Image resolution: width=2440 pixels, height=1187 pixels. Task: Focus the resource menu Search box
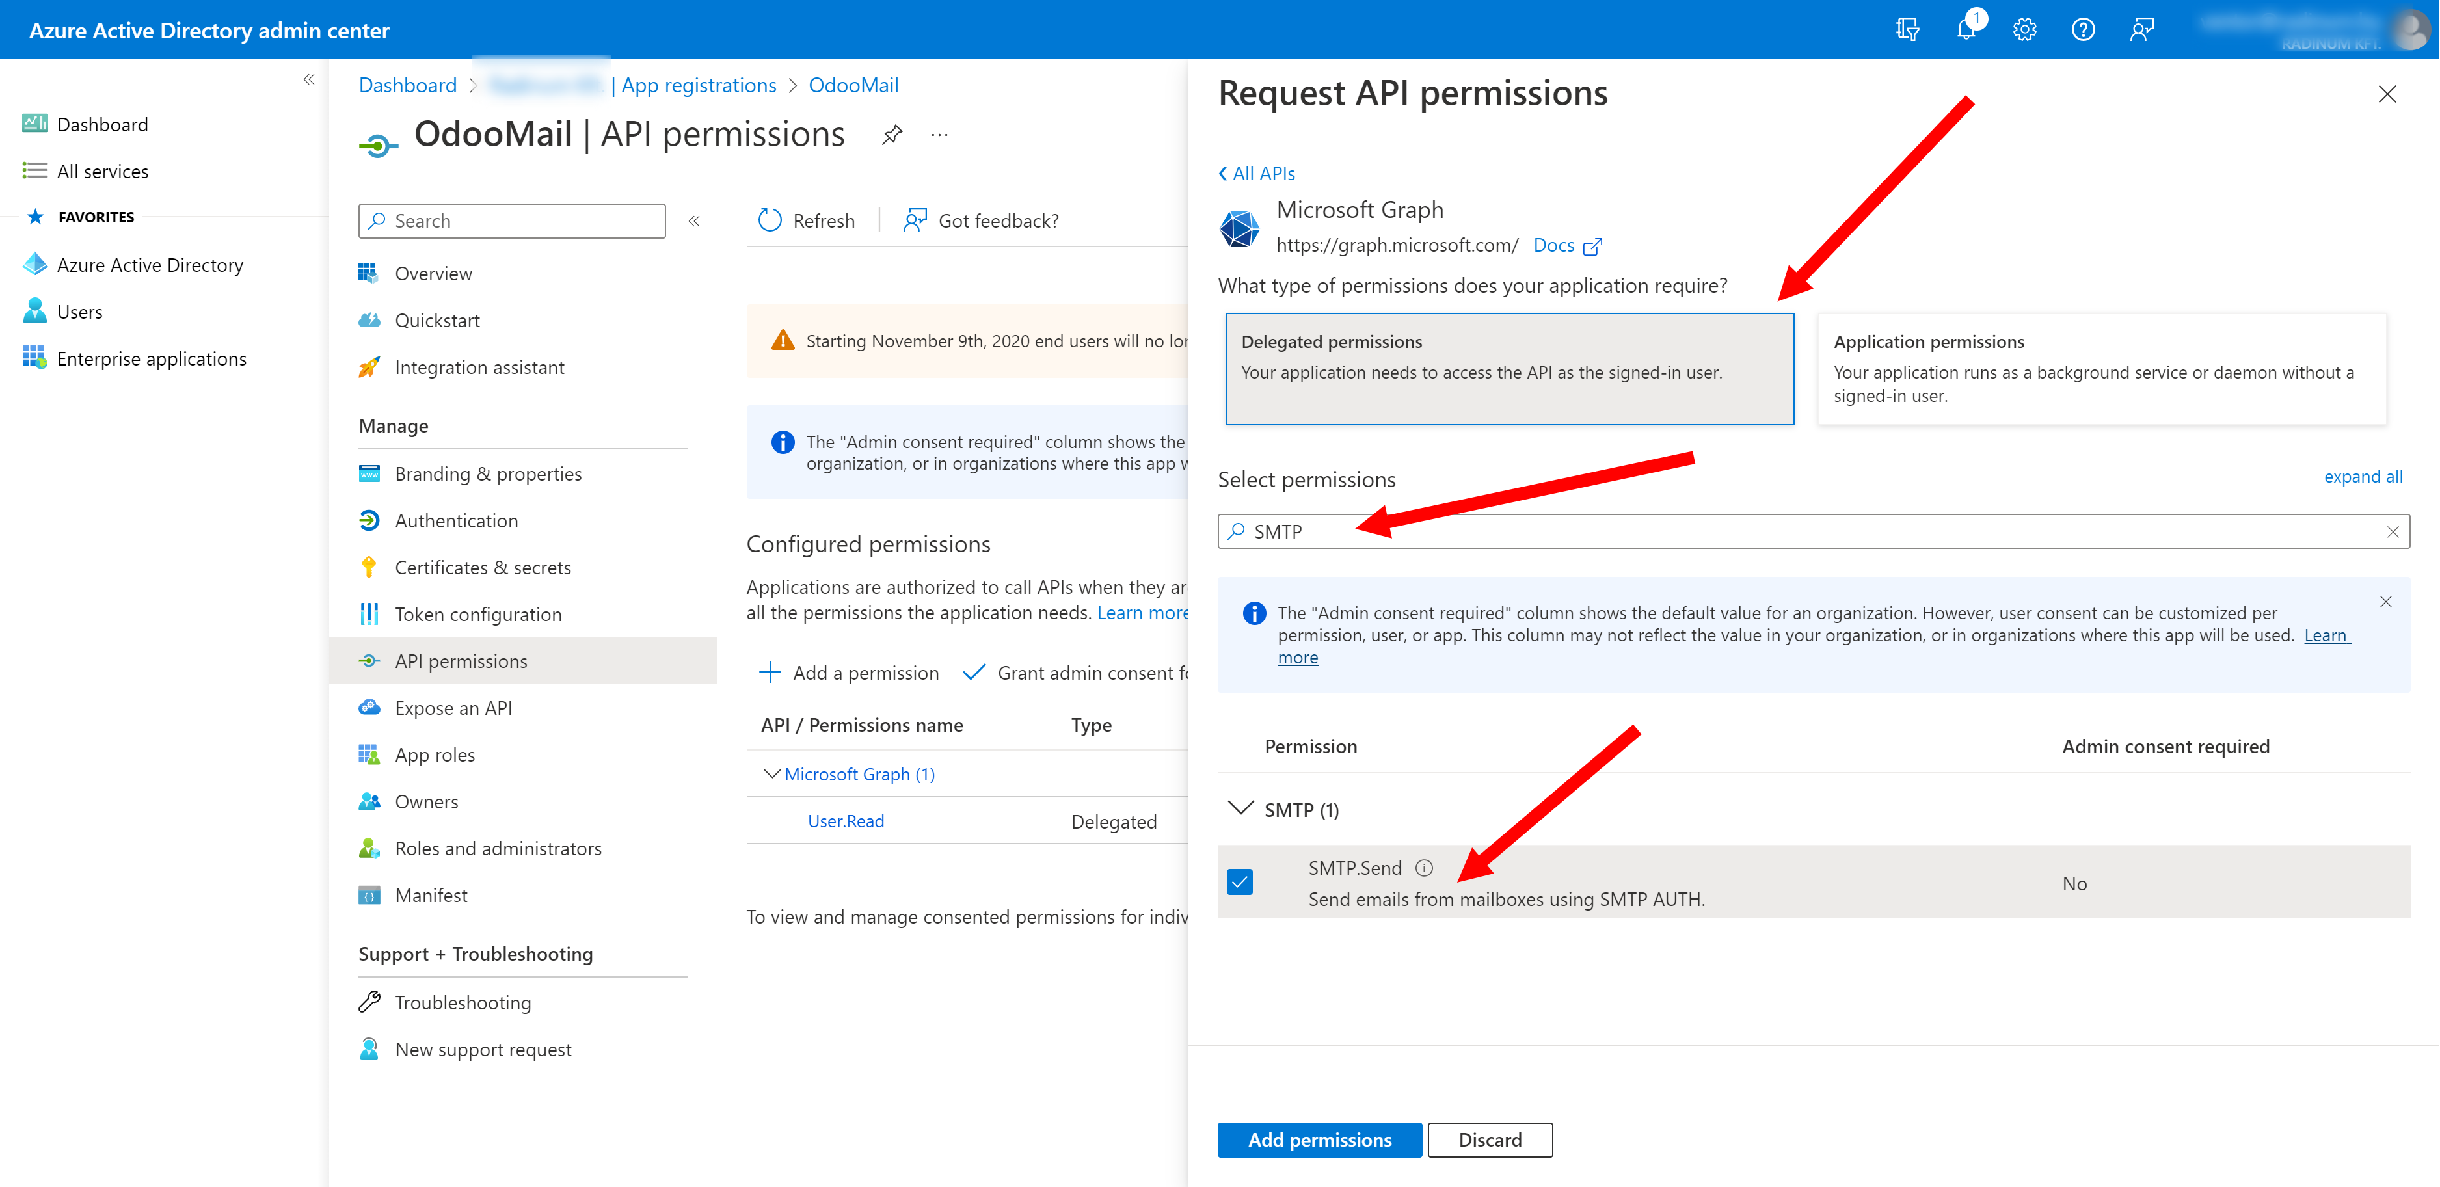click(x=513, y=220)
